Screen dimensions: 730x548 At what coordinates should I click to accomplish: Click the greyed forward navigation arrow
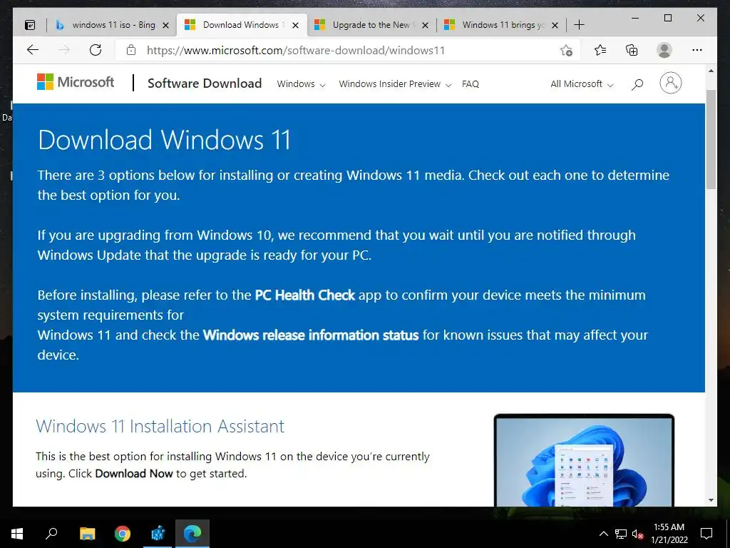64,50
